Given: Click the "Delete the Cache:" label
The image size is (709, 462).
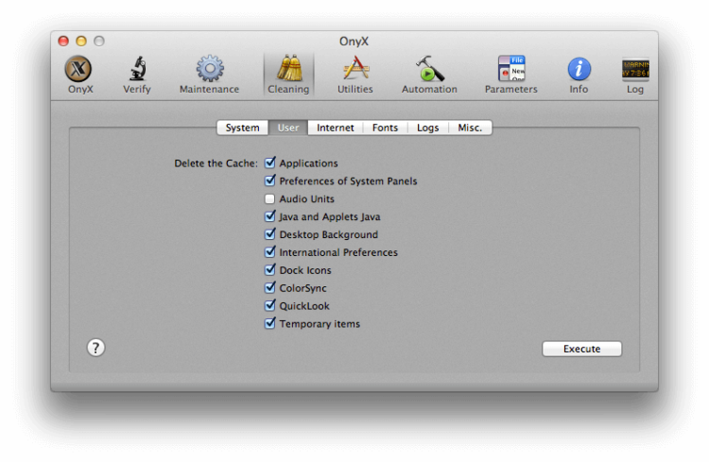Looking at the screenshot, I should pyautogui.click(x=216, y=163).
